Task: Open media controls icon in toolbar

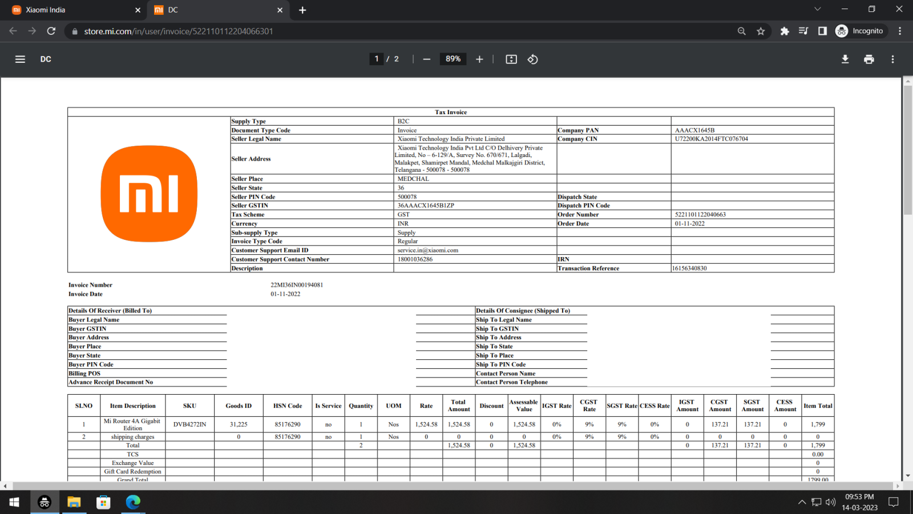Action: point(803,31)
